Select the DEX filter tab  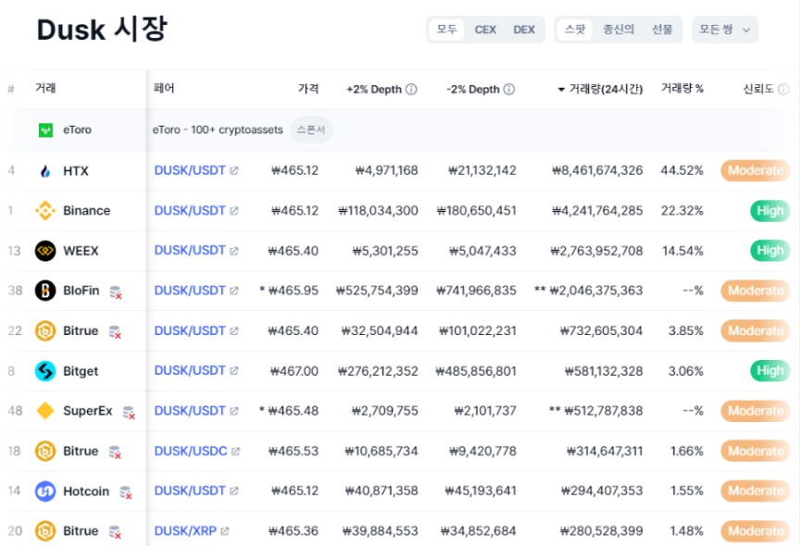point(524,30)
